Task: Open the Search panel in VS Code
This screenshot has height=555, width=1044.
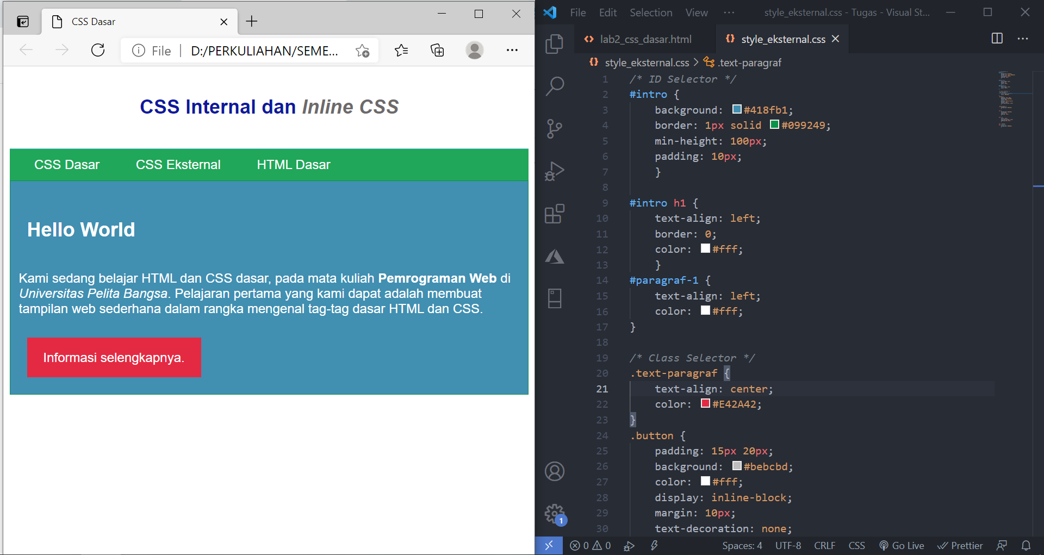Action: click(554, 85)
